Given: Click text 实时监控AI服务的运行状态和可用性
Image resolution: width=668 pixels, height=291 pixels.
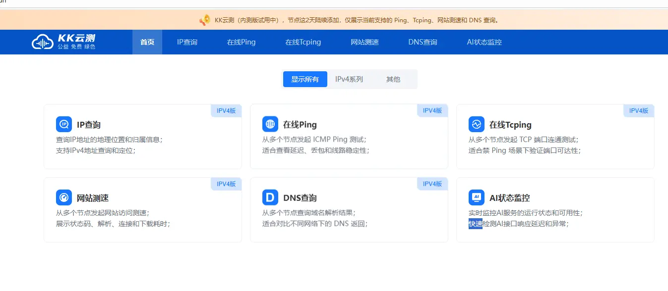Looking at the screenshot, I should coord(526,213).
